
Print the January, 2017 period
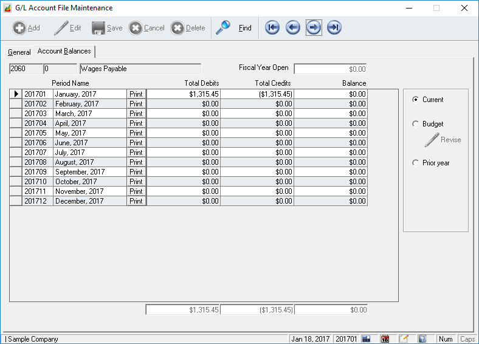click(136, 94)
